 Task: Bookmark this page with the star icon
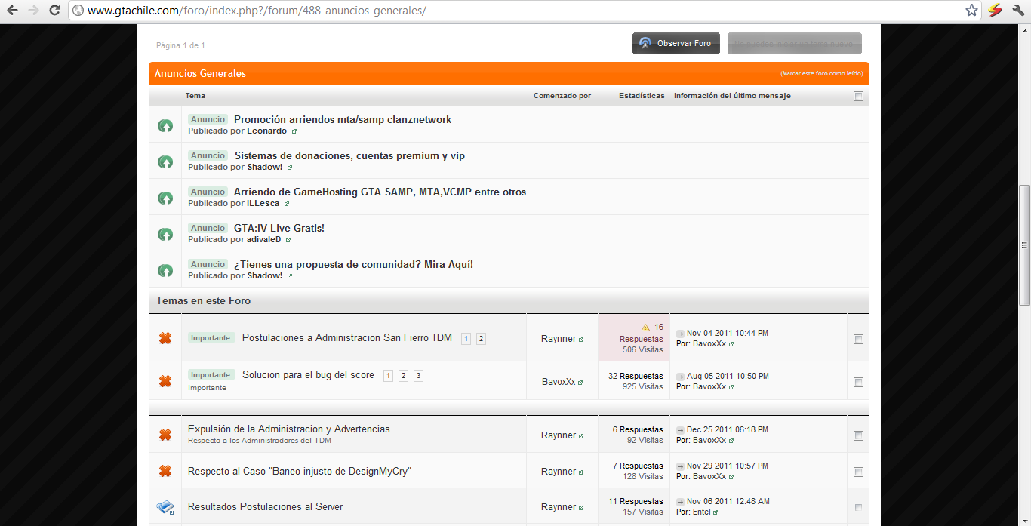coord(971,11)
